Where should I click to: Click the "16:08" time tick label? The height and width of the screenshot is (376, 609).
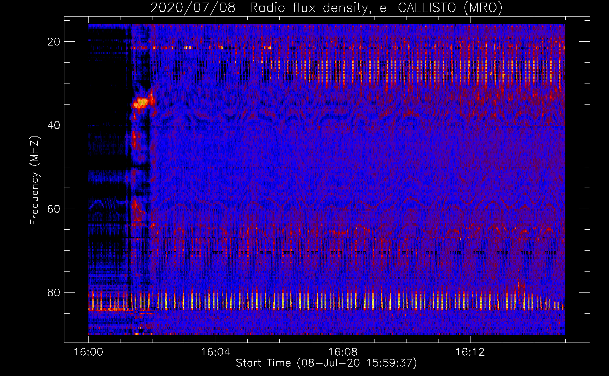(x=343, y=352)
